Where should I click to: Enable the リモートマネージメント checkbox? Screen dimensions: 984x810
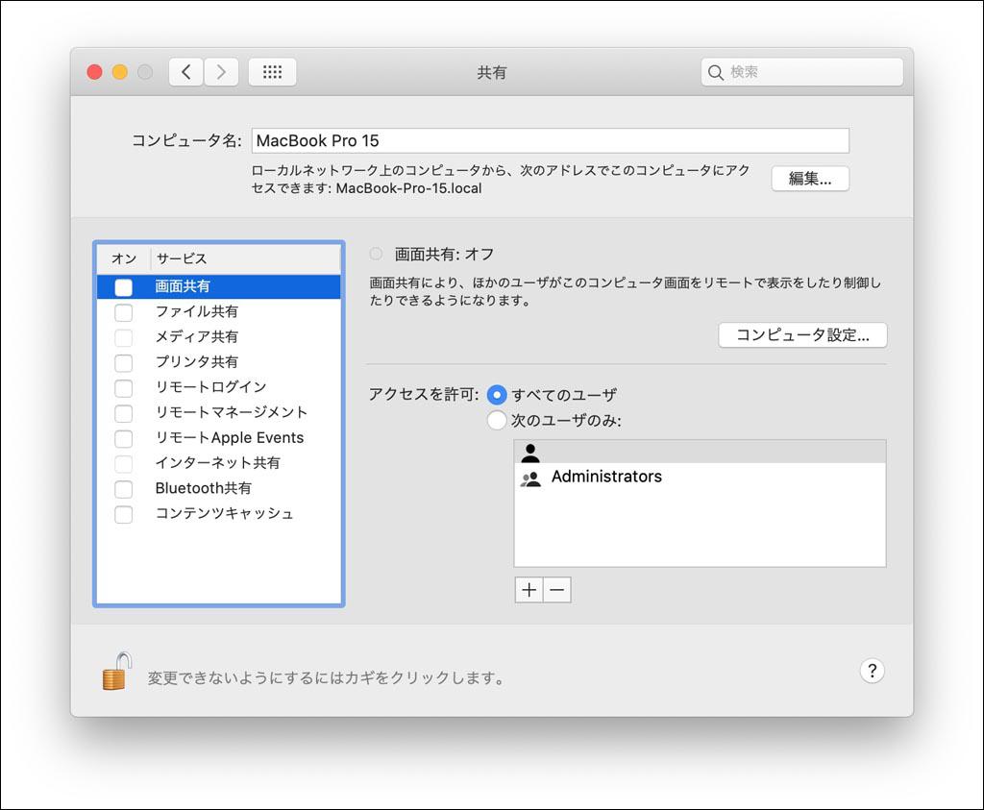click(x=124, y=413)
